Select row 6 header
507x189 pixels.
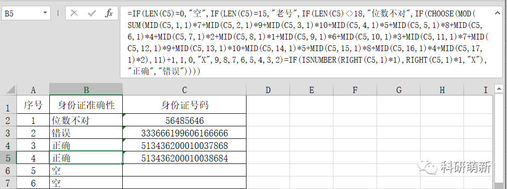[8, 170]
